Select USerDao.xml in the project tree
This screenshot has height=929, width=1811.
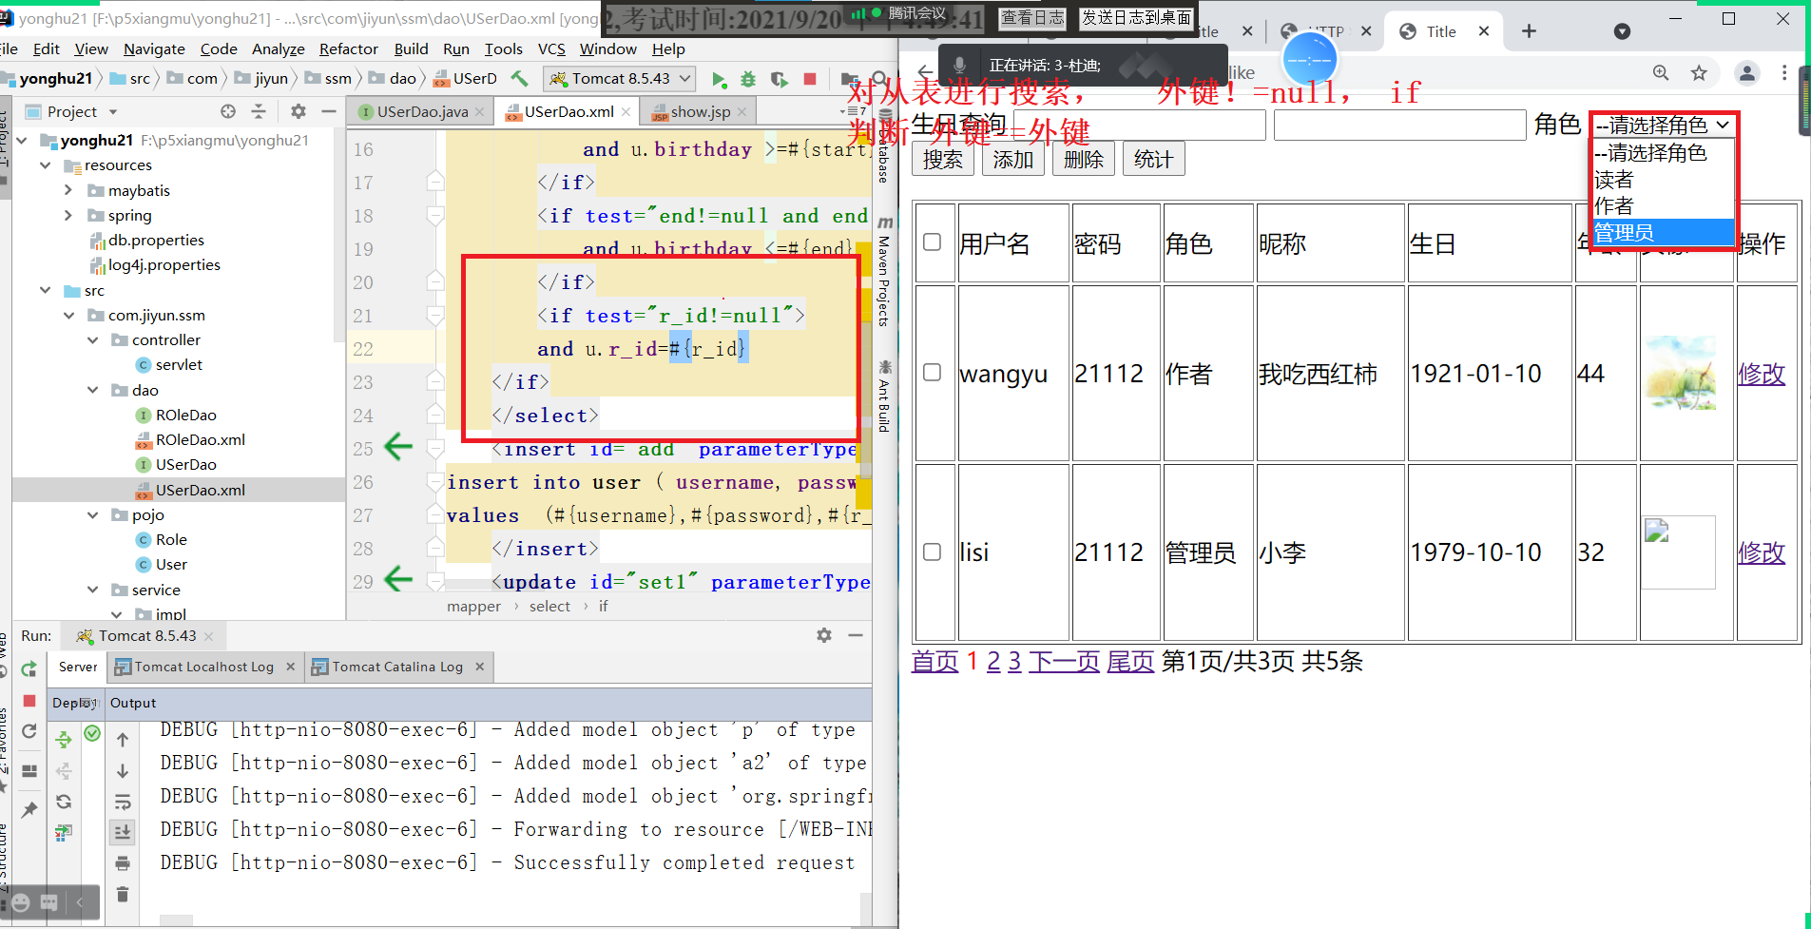tap(200, 490)
